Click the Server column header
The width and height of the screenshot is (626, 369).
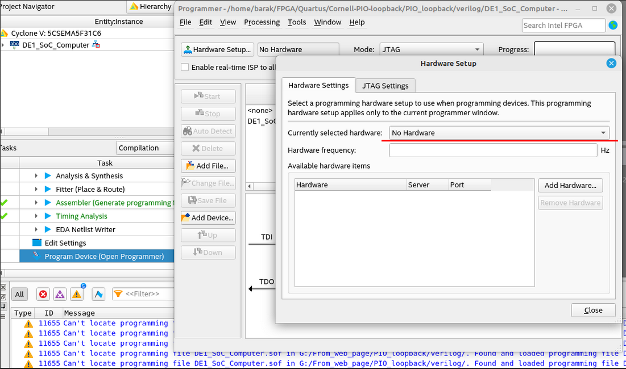click(427, 185)
